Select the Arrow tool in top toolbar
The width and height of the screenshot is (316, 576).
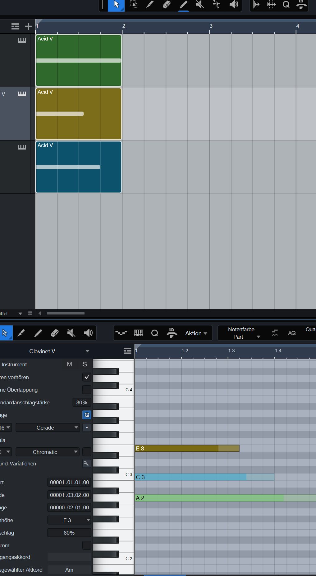pyautogui.click(x=116, y=5)
